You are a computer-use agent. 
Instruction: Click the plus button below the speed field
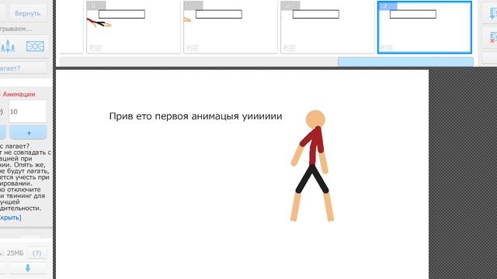pyautogui.click(x=28, y=133)
